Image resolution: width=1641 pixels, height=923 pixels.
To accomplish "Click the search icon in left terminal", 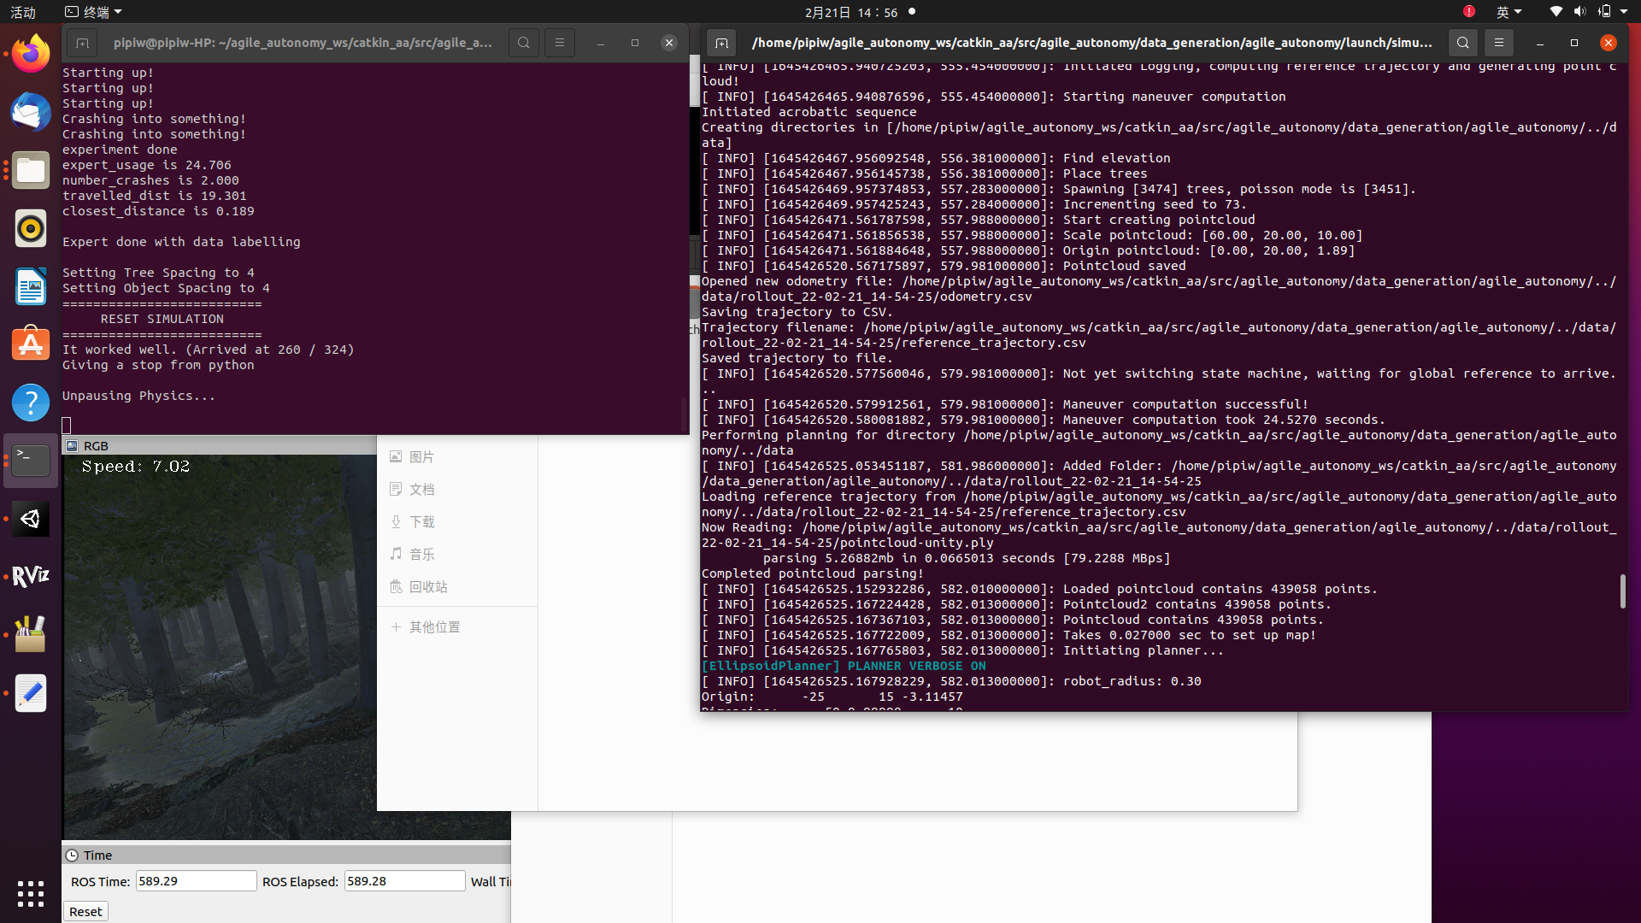I will (524, 43).
